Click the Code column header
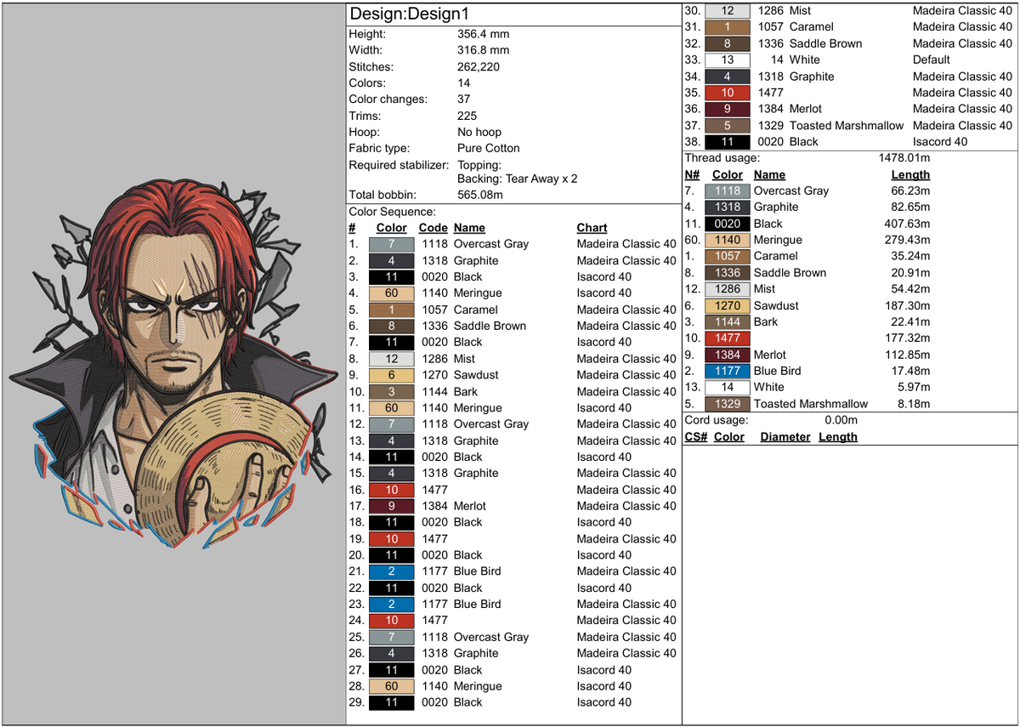 pos(433,228)
